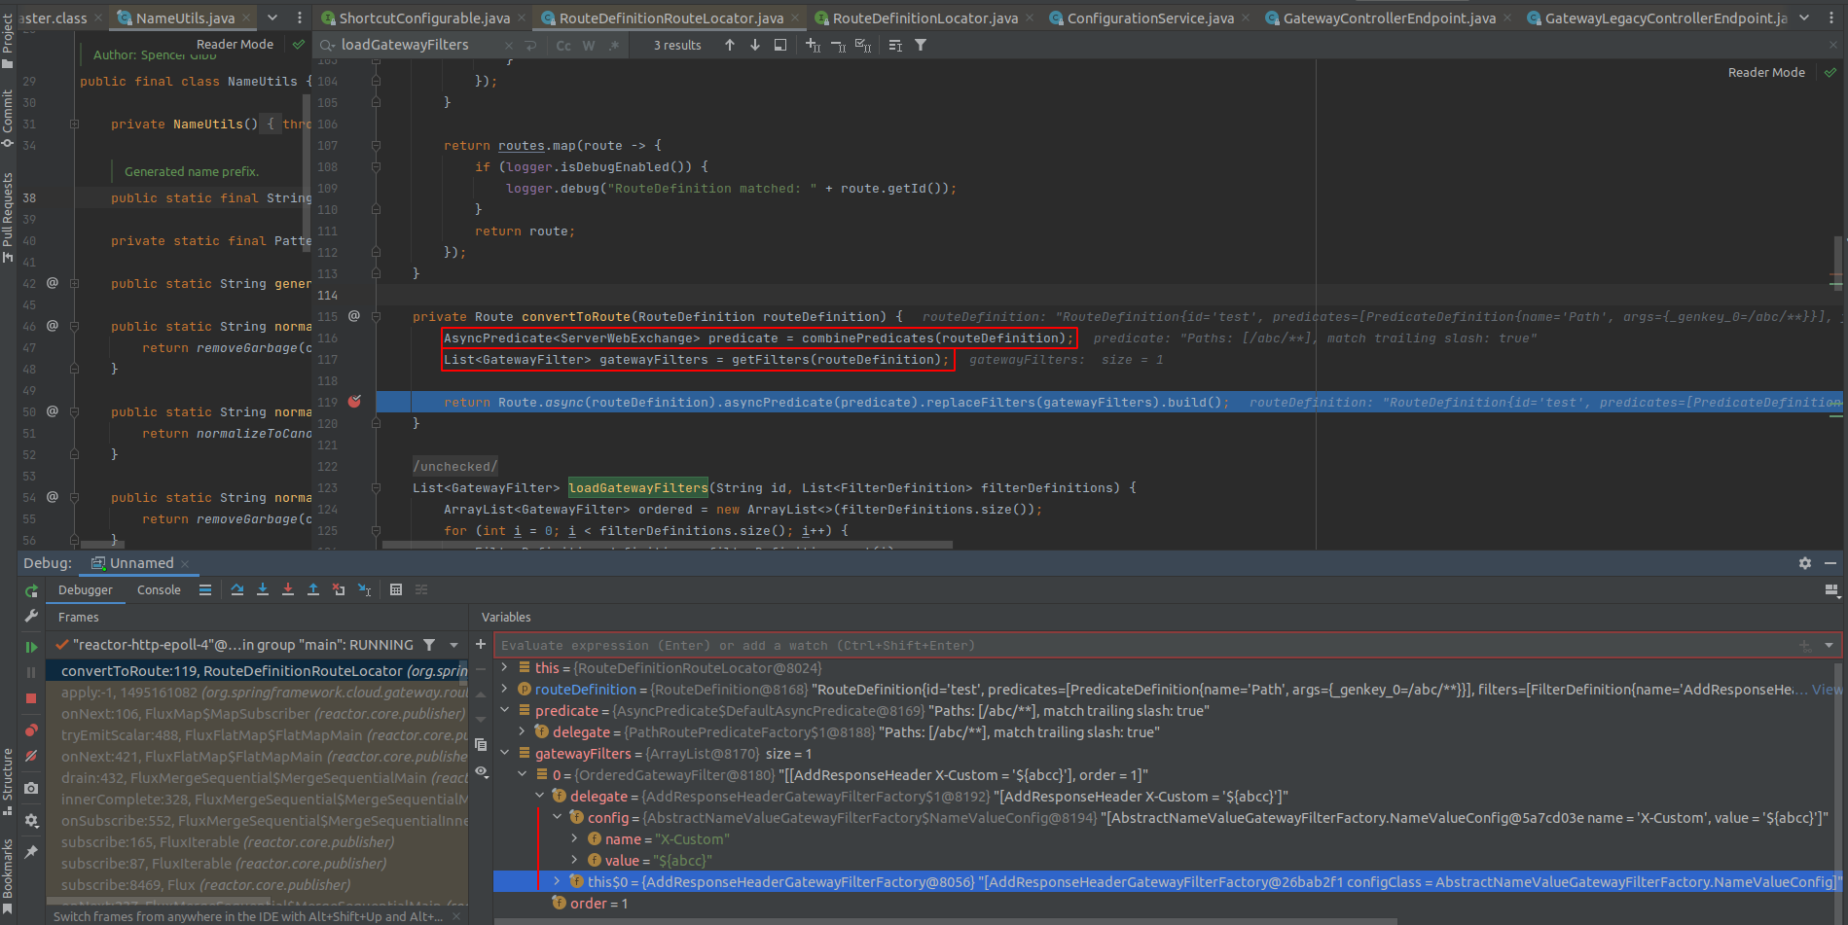Take a thread dump with camera icon
Image resolution: width=1848 pixels, height=925 pixels.
[31, 788]
